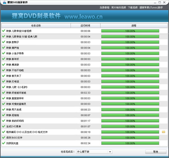This screenshot has height=158, width=169.
Task: Click the 取消 button
Action: click(156, 152)
